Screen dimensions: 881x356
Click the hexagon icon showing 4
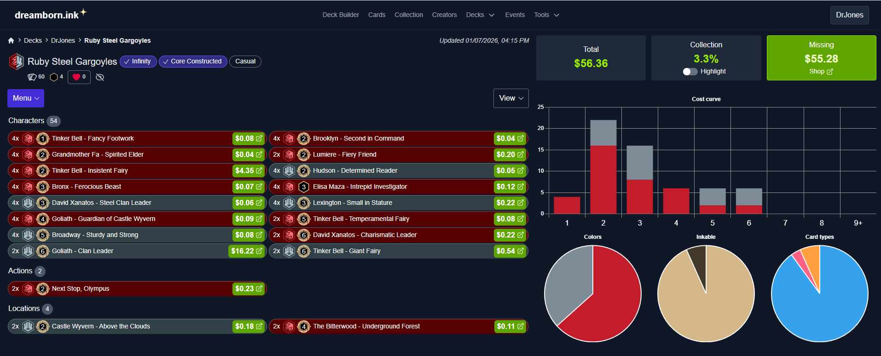click(54, 77)
